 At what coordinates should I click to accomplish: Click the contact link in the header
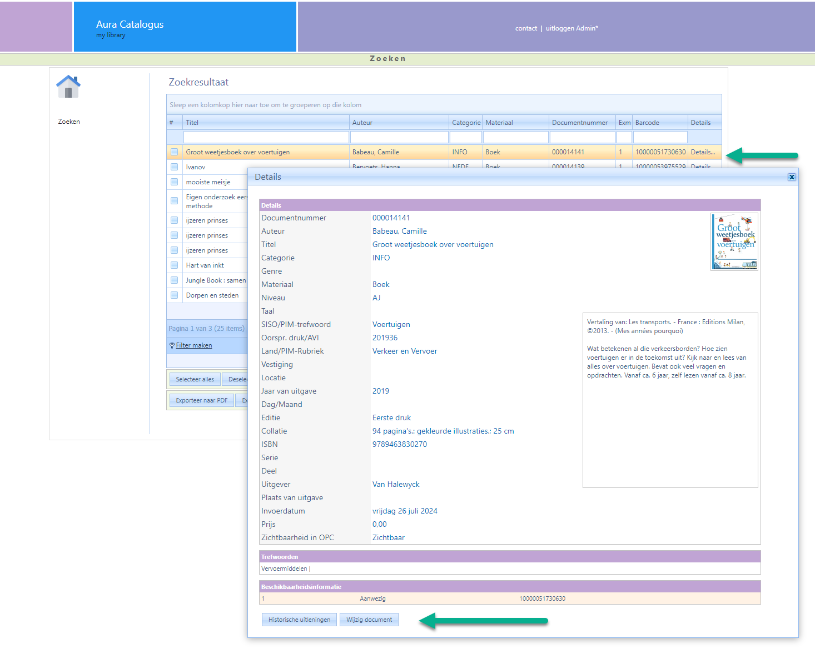click(526, 28)
